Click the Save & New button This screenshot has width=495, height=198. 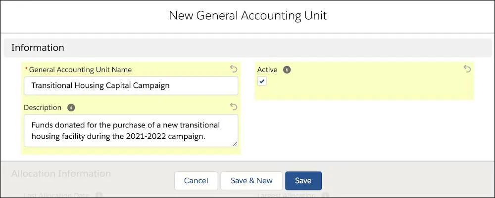251,181
